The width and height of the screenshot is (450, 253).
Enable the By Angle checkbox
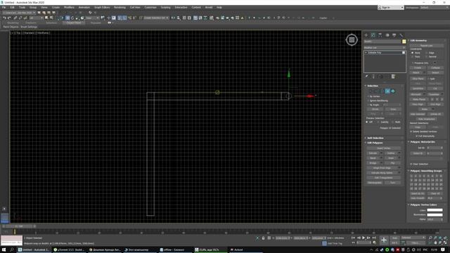coord(368,105)
